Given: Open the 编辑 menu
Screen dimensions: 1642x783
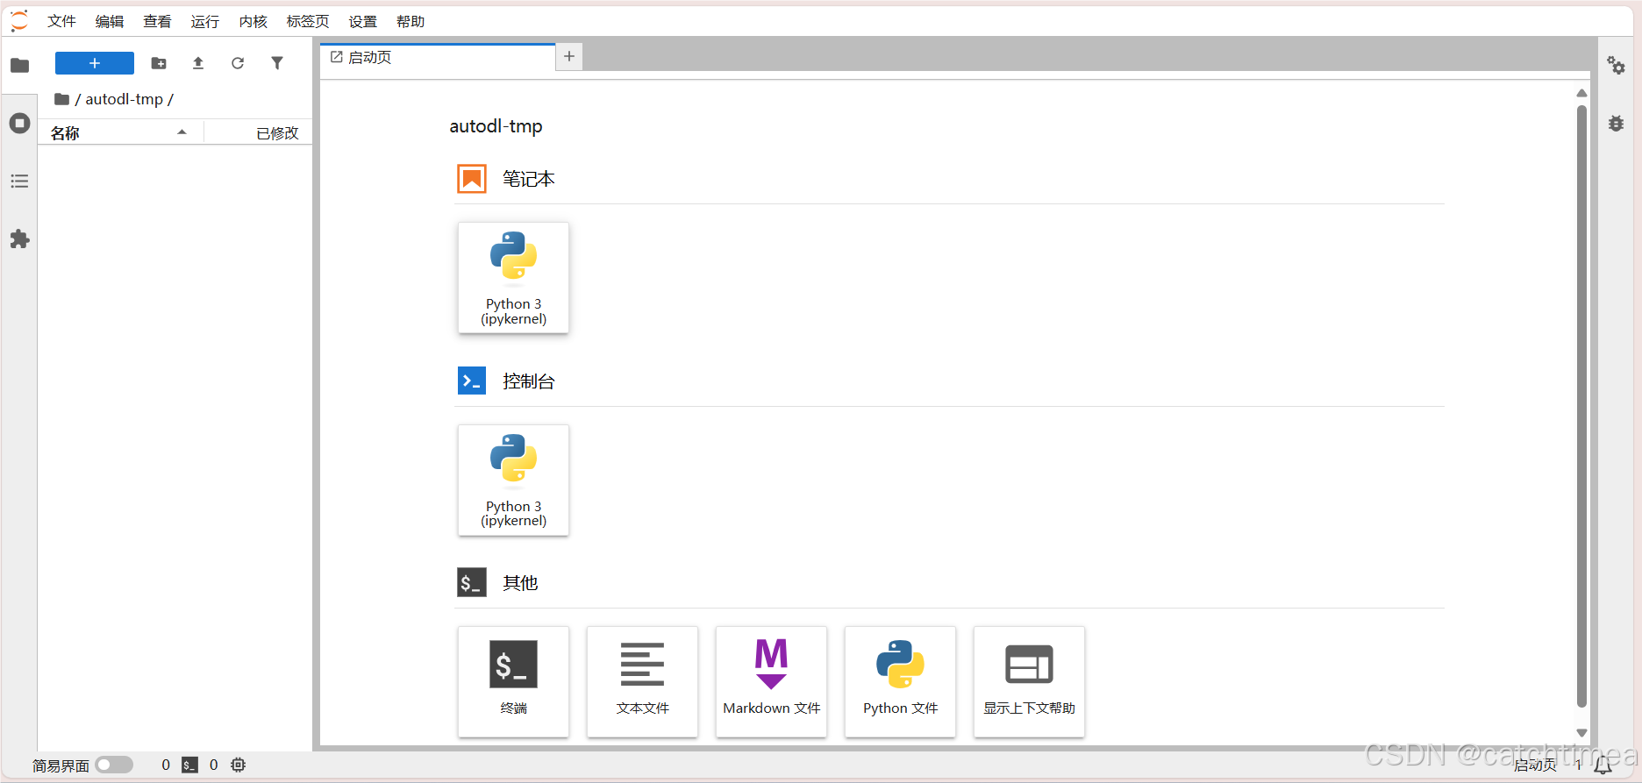Looking at the screenshot, I should click(110, 21).
